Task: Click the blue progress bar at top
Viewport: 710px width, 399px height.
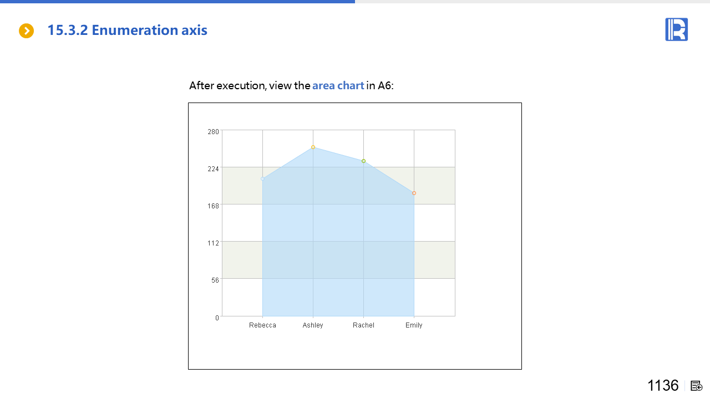Action: point(177,2)
